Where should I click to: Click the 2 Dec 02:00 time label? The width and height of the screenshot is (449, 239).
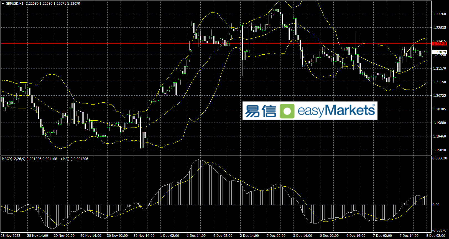(223, 236)
